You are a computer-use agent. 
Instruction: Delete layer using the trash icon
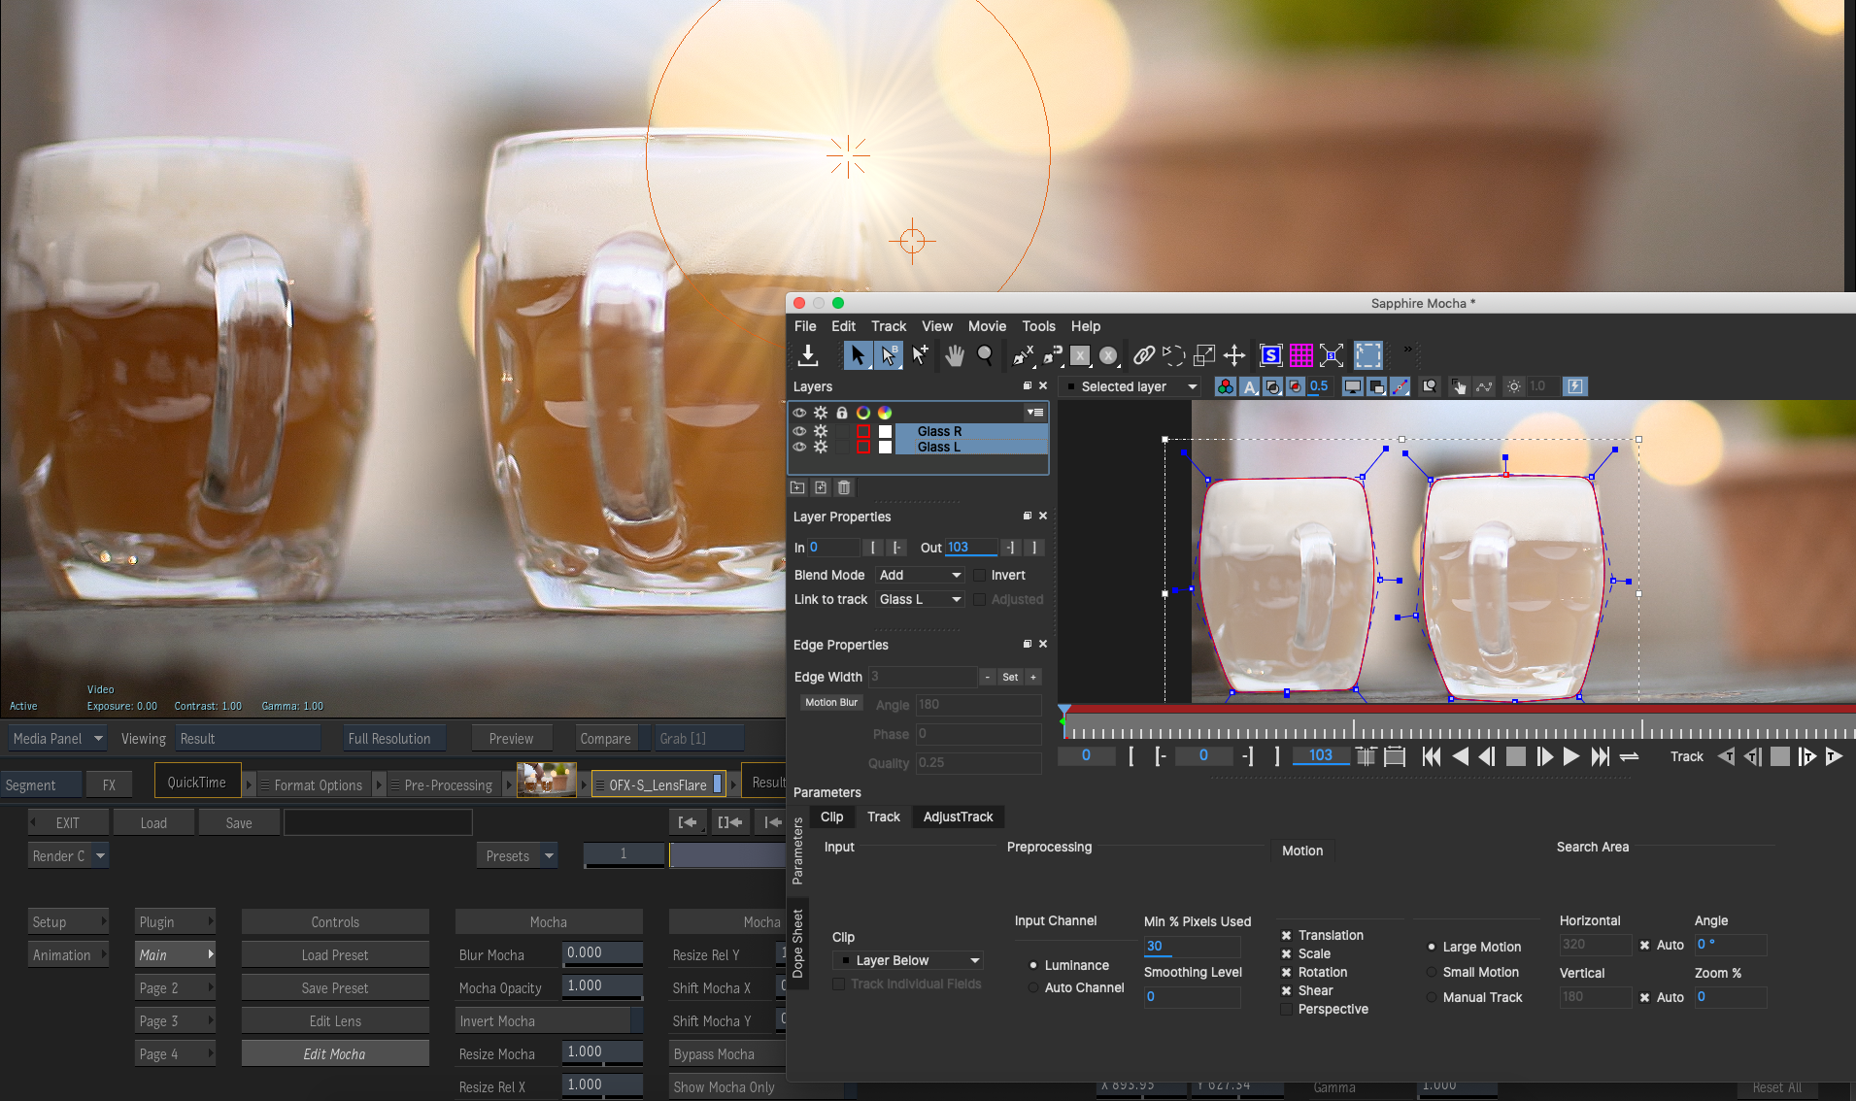click(x=844, y=487)
